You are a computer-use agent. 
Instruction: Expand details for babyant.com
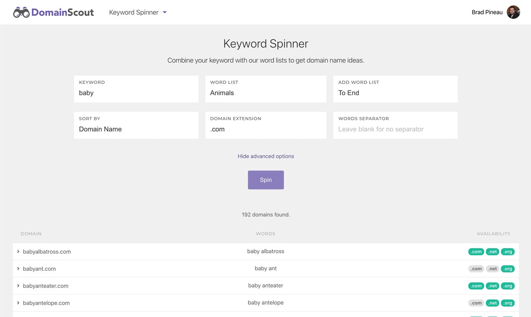click(x=18, y=269)
